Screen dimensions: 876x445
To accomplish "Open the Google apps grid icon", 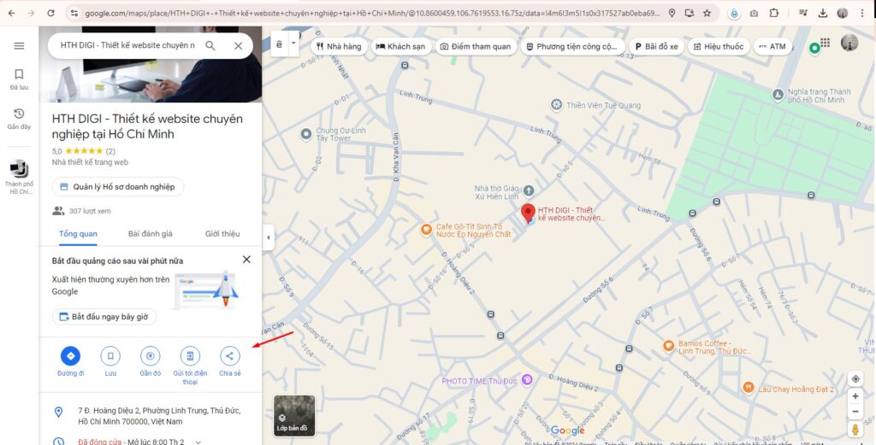I will pos(826,43).
